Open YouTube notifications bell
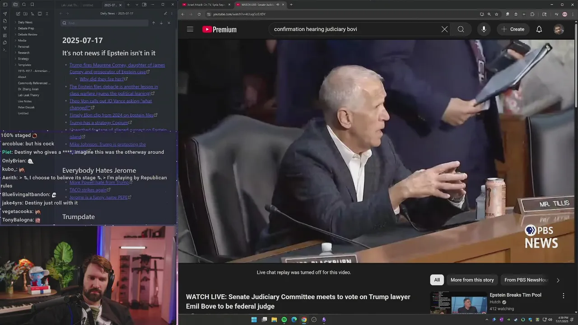The image size is (578, 325). (x=539, y=29)
